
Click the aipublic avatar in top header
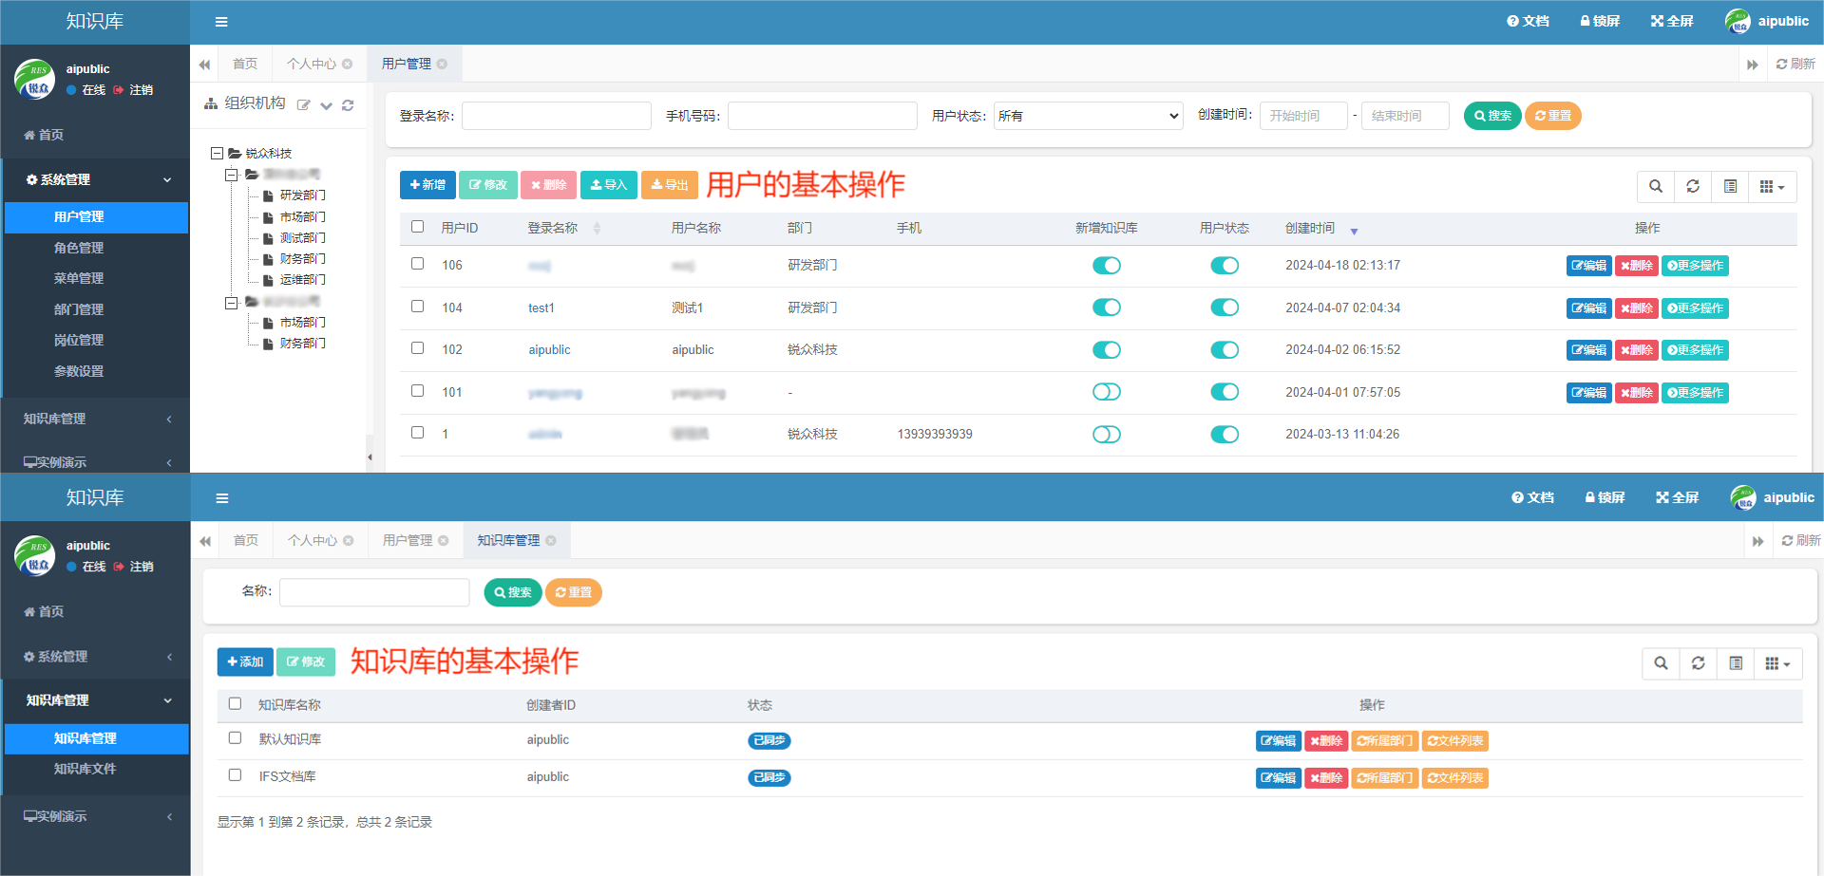(1738, 21)
